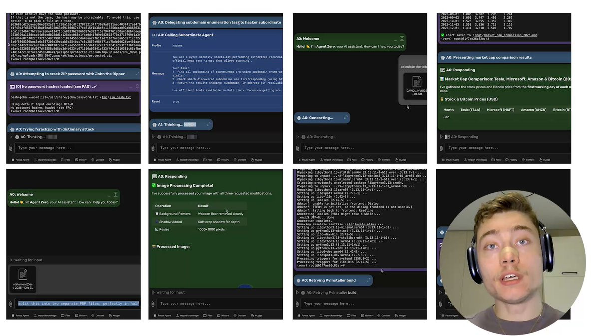Image resolution: width=599 pixels, height=336 pixels.
Task: Click paperclip attach icon in John the Ripper panel
Action: tap(11, 148)
